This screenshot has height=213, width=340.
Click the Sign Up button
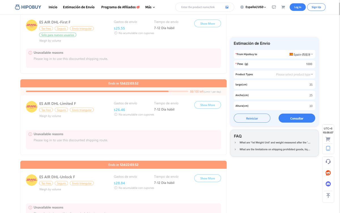(316, 7)
